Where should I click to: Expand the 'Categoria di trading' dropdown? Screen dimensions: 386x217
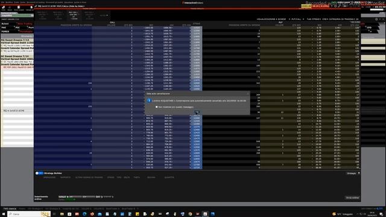(342, 19)
